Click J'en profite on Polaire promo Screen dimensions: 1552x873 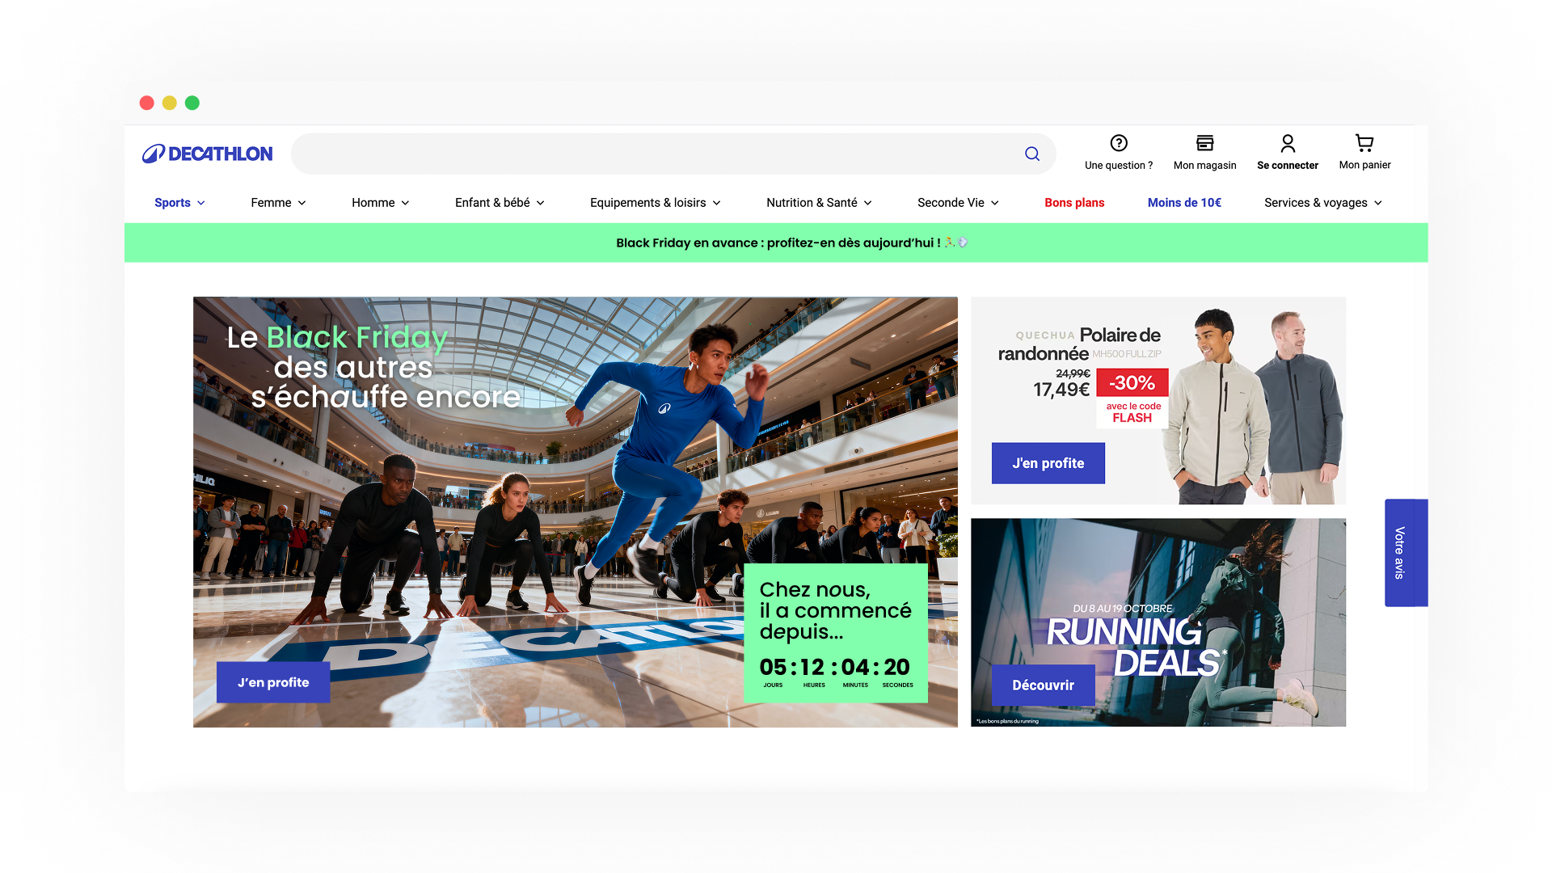(1048, 463)
